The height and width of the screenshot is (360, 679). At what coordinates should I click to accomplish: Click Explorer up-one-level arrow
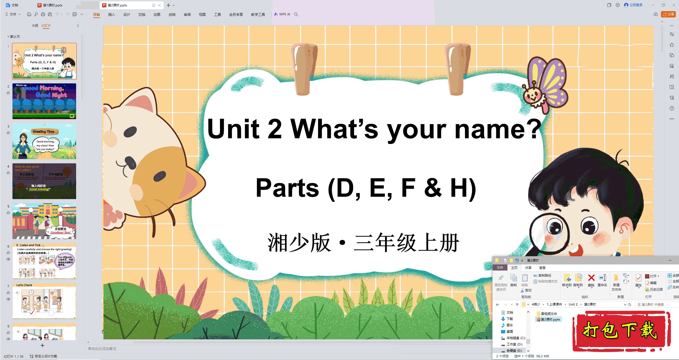pos(517,305)
